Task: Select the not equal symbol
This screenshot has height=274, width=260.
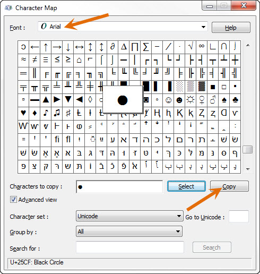Action: pyautogui.click(x=34, y=61)
